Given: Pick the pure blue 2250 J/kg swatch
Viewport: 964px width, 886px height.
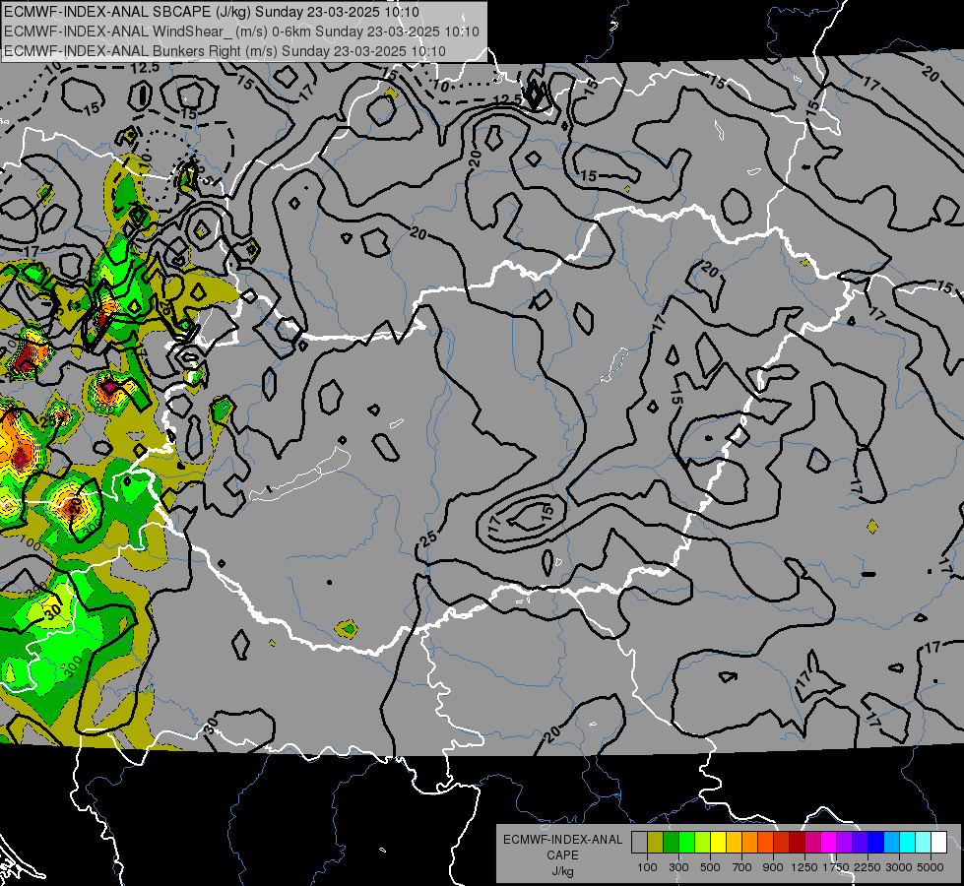Looking at the screenshot, I should tap(876, 843).
